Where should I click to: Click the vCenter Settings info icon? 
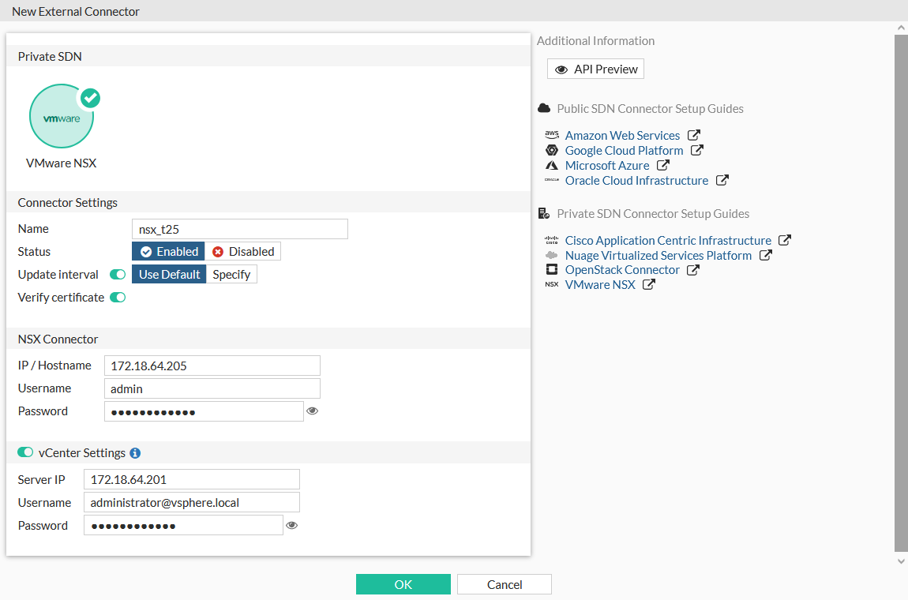tap(135, 453)
